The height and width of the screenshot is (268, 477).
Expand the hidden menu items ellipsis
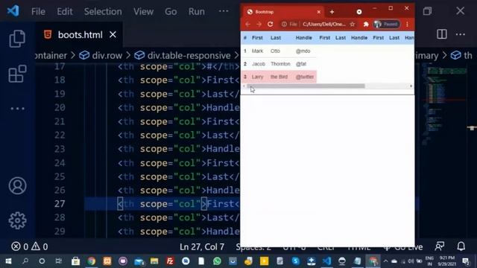(224, 11)
